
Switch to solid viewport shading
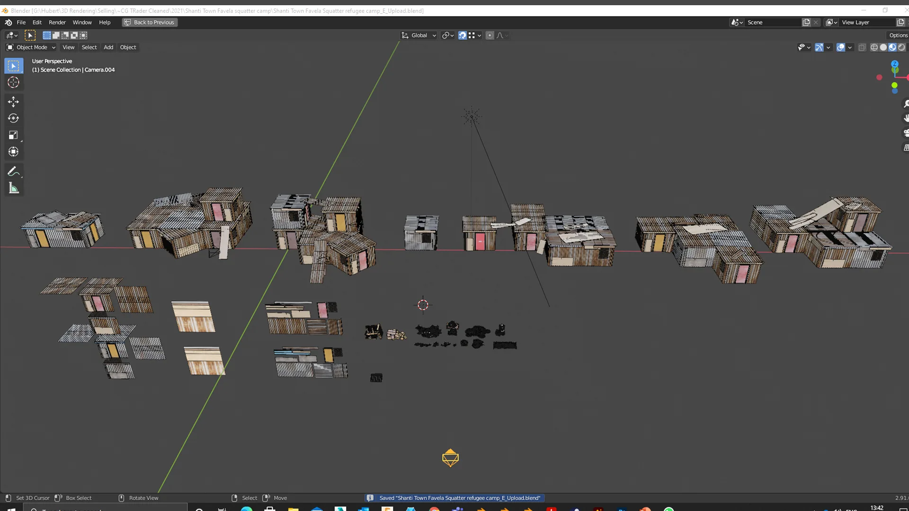(883, 47)
